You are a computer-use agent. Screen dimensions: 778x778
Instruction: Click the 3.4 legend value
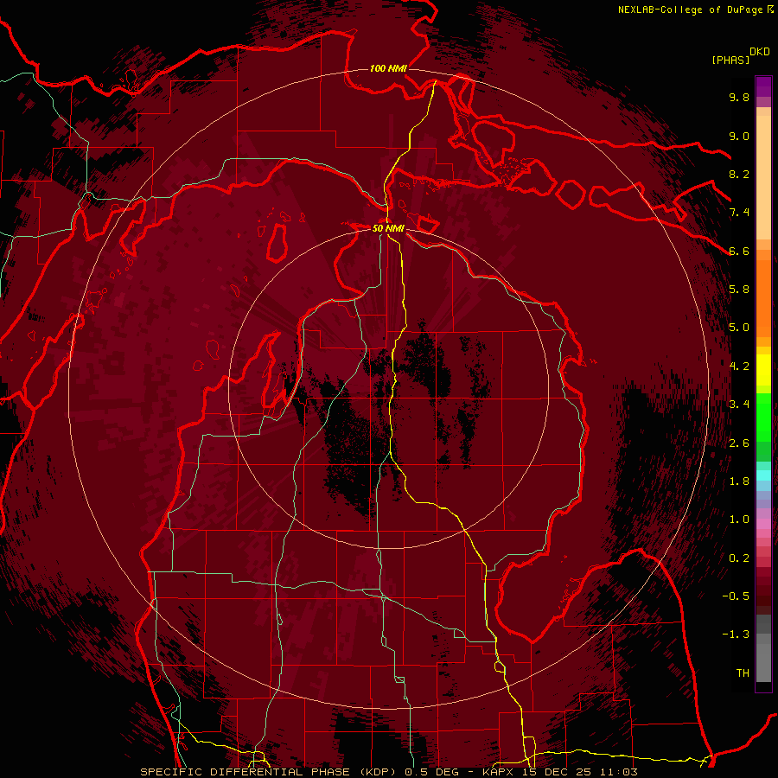[x=739, y=405]
